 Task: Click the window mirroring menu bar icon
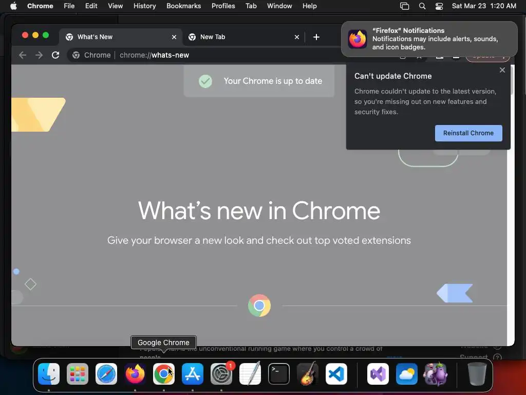(405, 6)
